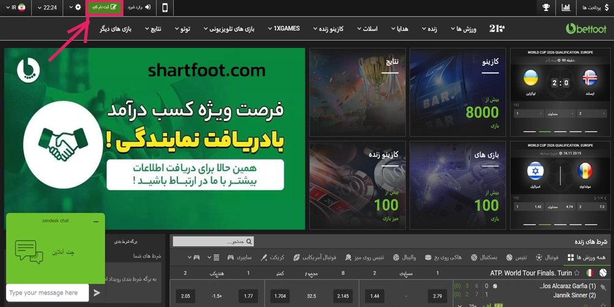Click the online chat speech bubbles icon
Viewport: 614px width, 307px height.
(29, 252)
